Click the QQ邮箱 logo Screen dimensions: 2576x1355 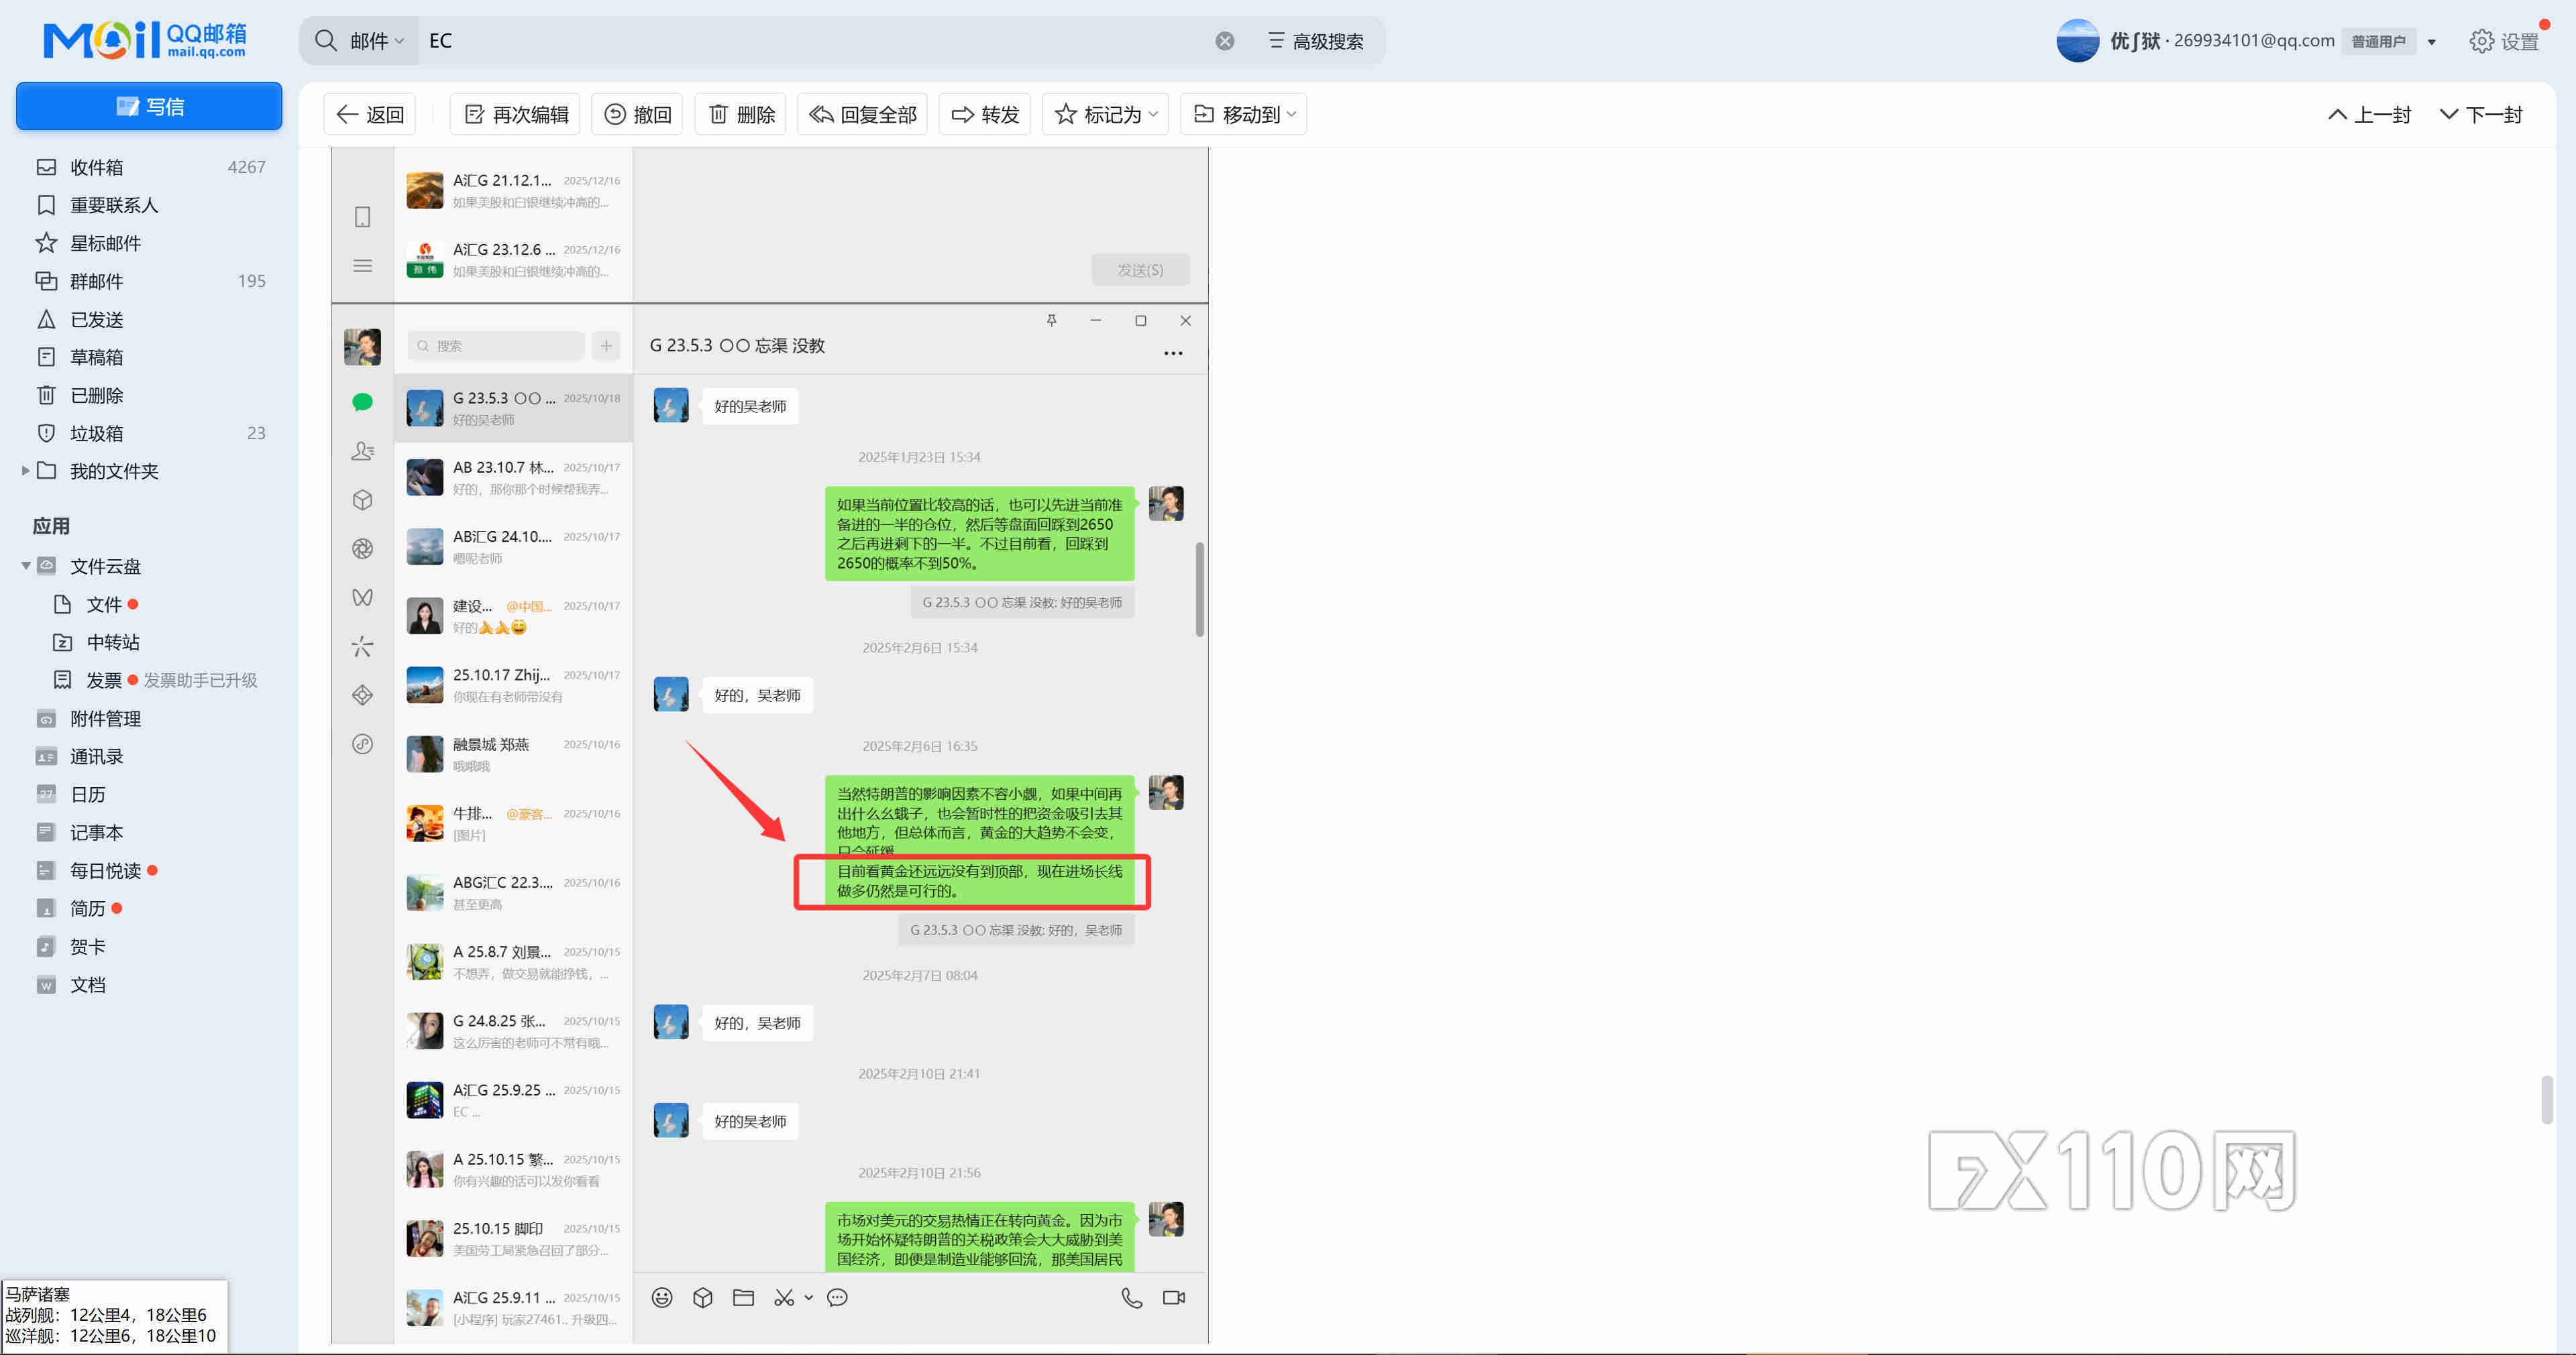(x=144, y=40)
